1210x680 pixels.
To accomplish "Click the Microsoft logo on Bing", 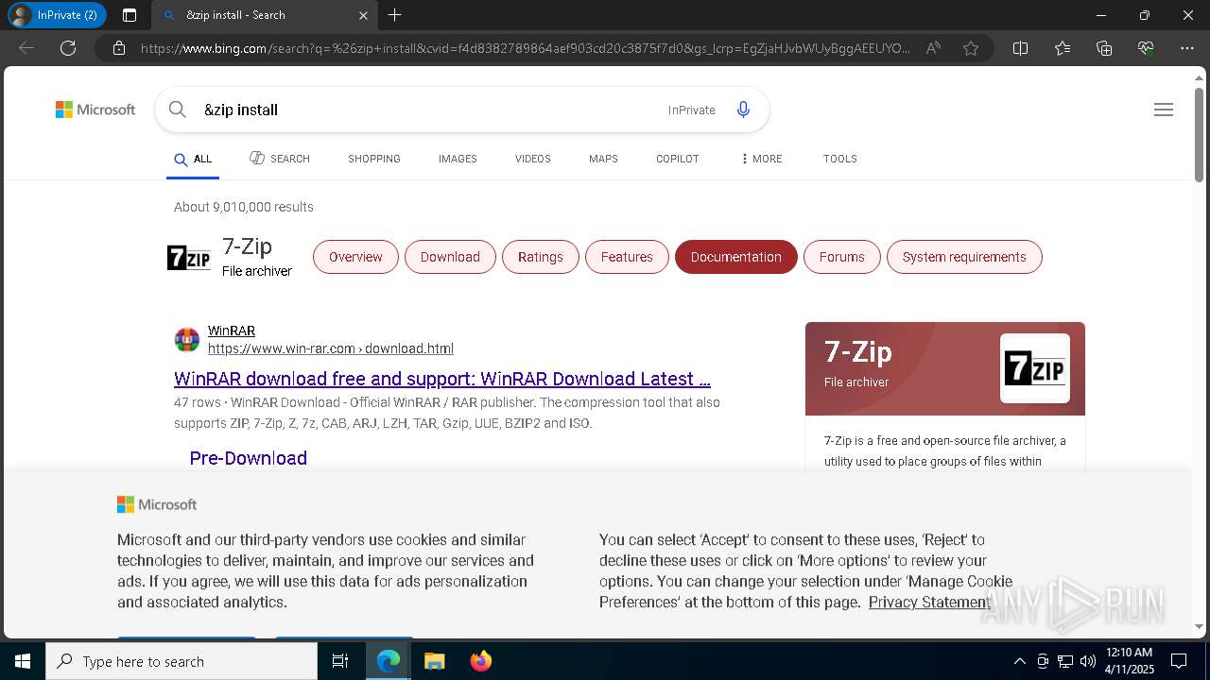I will 95,110.
